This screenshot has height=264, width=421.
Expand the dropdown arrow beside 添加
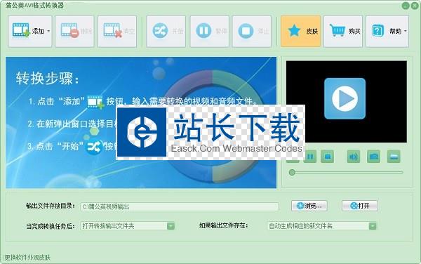pos(48,31)
